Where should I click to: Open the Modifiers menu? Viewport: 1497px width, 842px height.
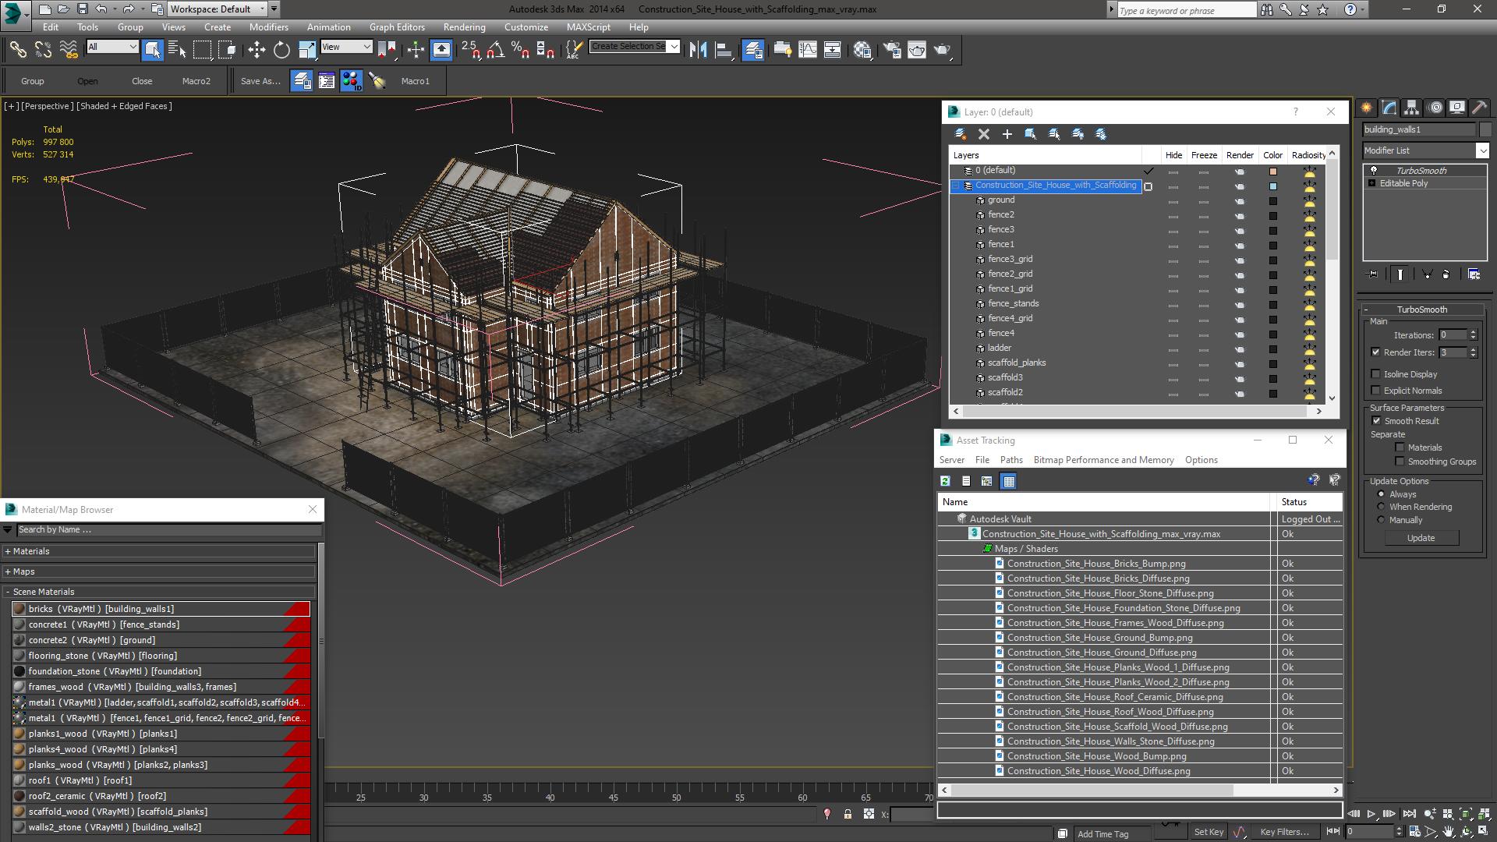point(268,27)
